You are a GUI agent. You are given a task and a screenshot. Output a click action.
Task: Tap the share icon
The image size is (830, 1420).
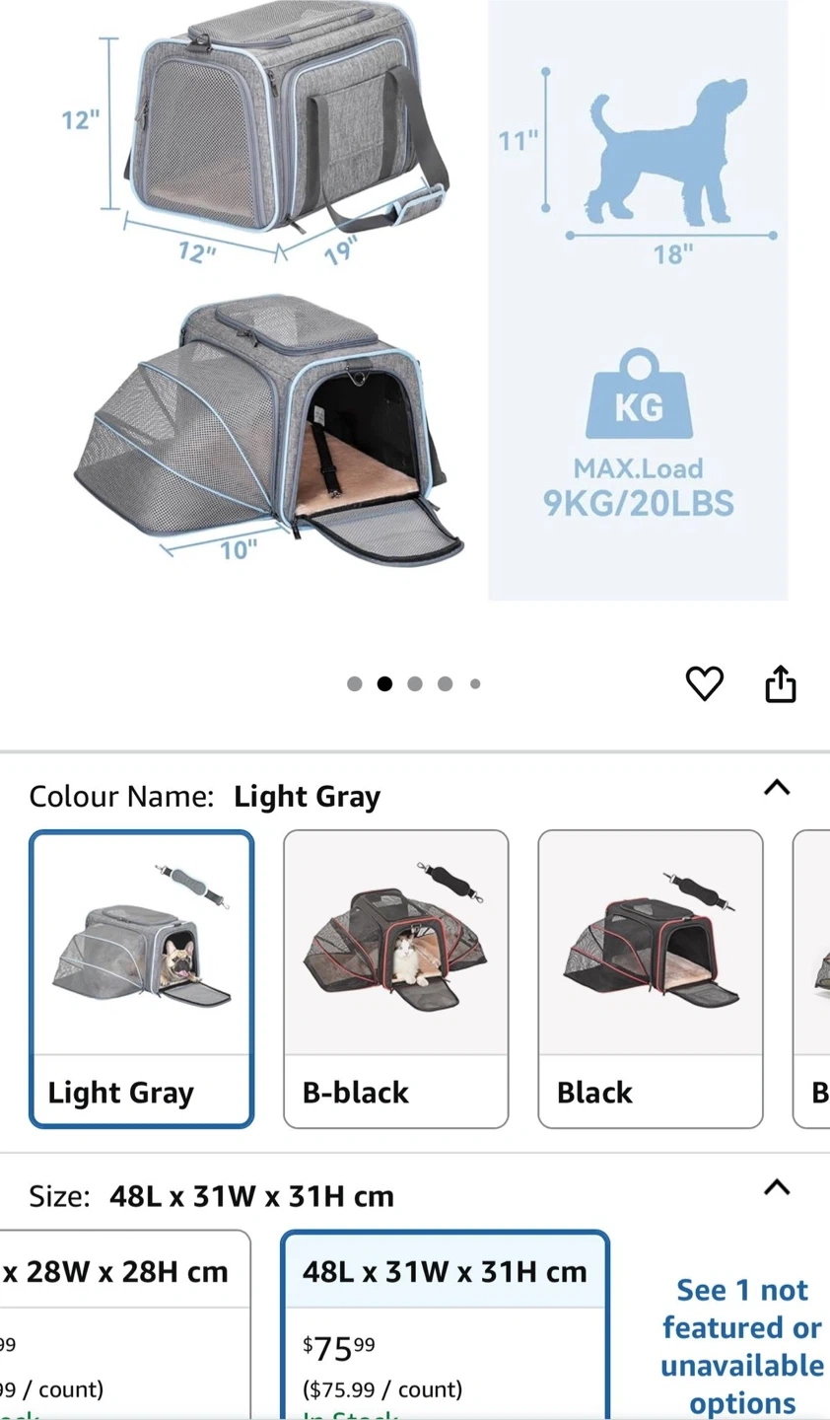pos(781,683)
